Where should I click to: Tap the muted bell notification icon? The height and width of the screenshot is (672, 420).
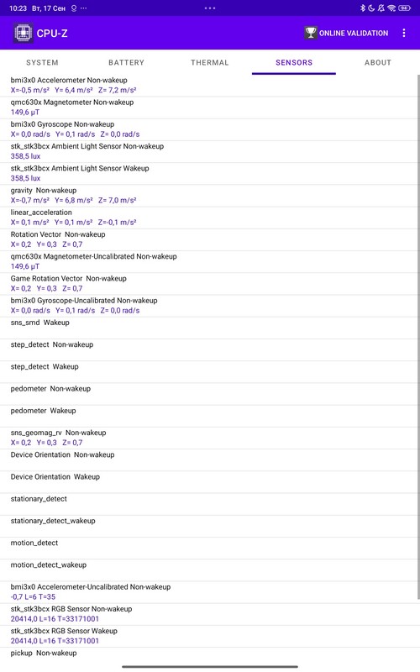pyautogui.click(x=381, y=8)
